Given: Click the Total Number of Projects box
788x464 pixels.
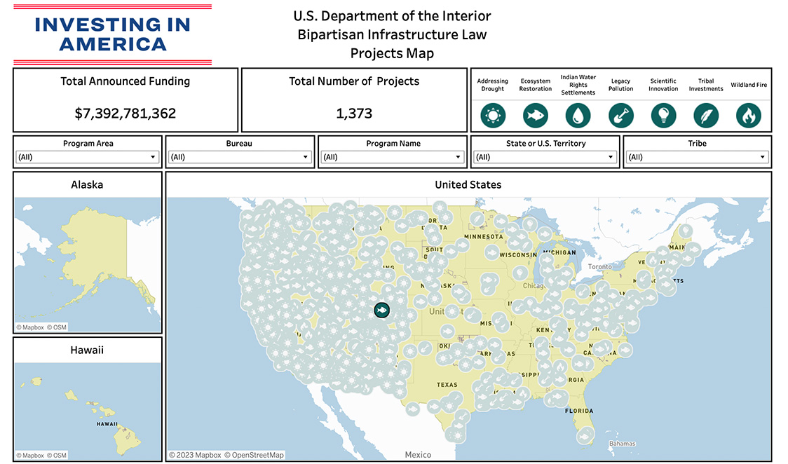Looking at the screenshot, I should [354, 100].
